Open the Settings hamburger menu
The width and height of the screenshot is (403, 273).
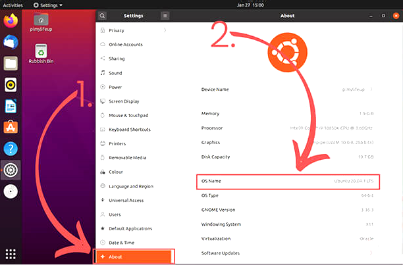[x=165, y=16]
